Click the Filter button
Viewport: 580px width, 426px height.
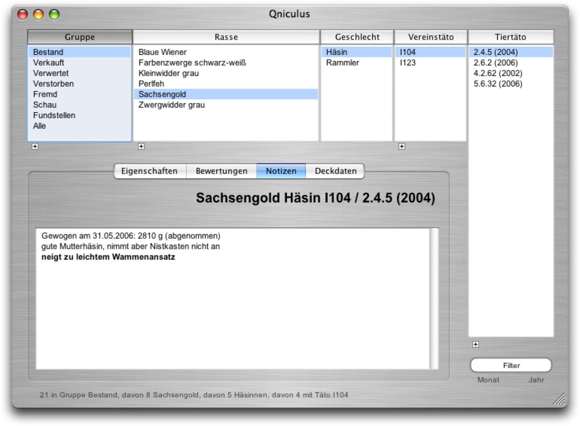pos(511,365)
